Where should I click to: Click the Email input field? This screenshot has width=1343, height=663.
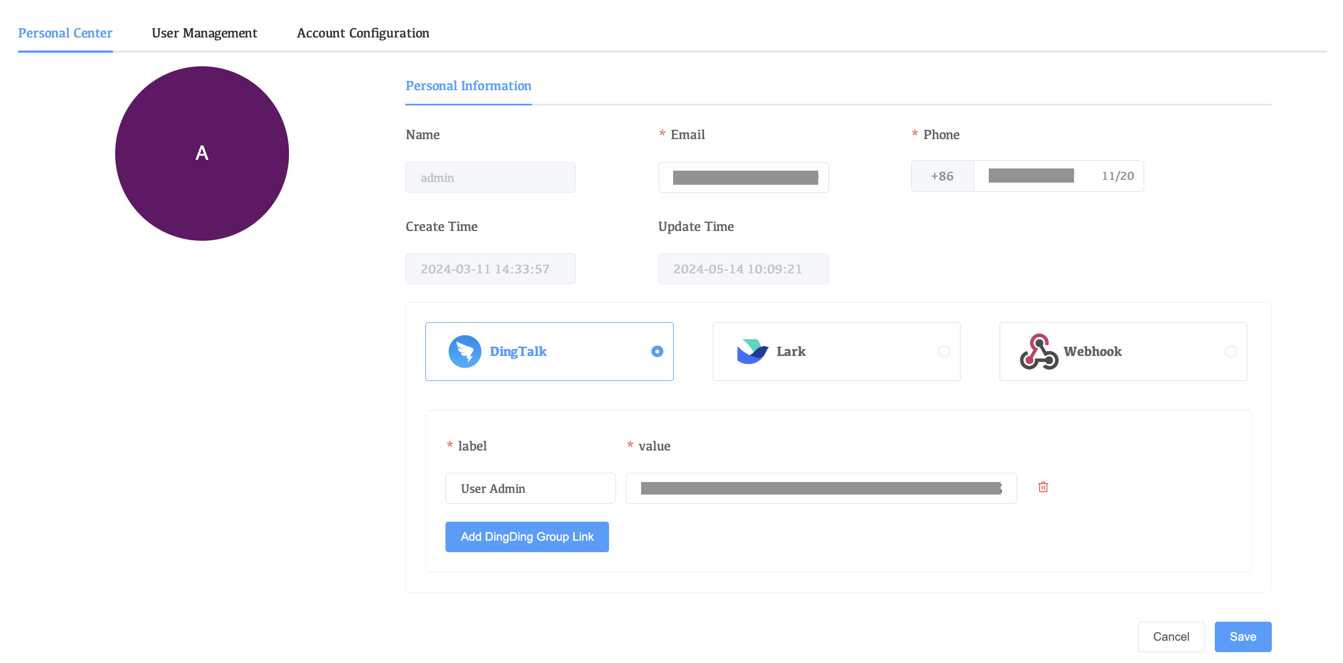click(x=743, y=177)
